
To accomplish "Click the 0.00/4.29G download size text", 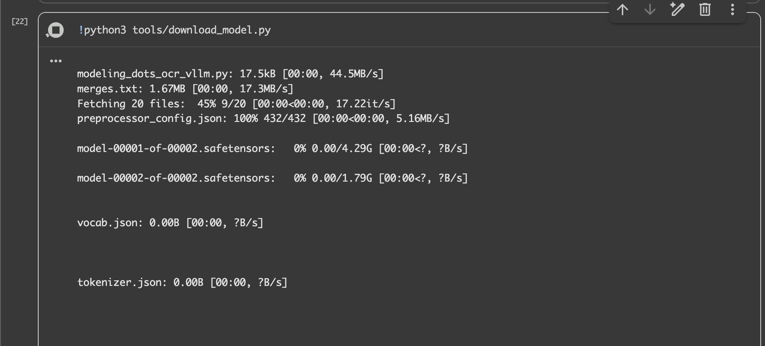I will tap(342, 149).
